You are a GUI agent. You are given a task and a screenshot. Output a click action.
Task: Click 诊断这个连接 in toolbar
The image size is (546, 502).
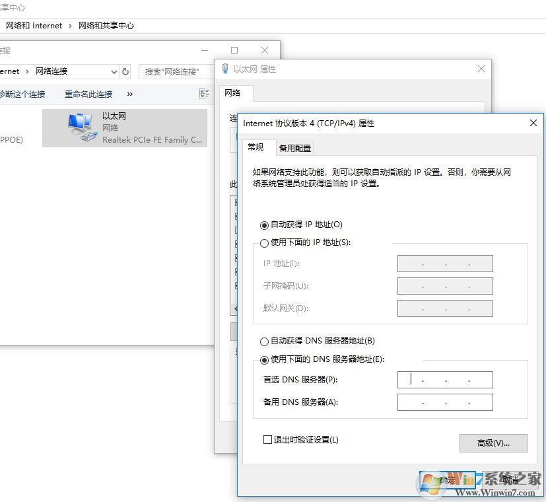coord(22,94)
